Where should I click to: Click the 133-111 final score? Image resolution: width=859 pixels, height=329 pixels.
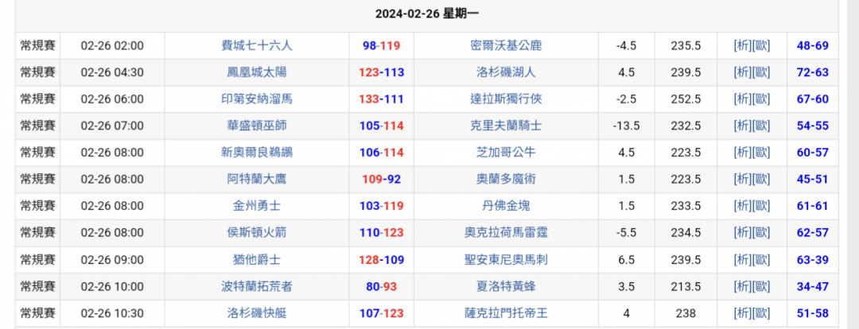pos(381,99)
